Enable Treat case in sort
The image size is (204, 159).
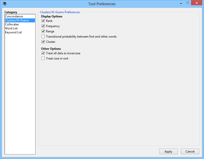coord(43,58)
